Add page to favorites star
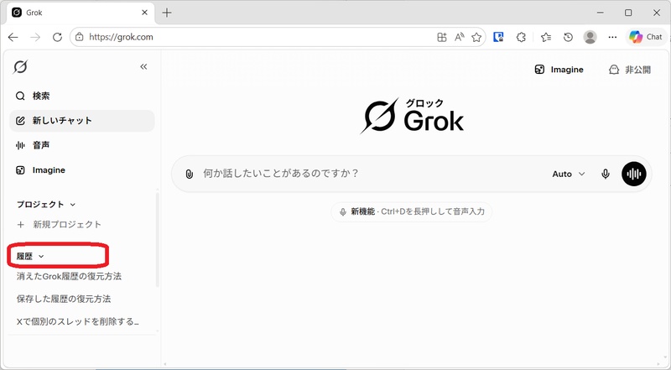 pos(476,37)
